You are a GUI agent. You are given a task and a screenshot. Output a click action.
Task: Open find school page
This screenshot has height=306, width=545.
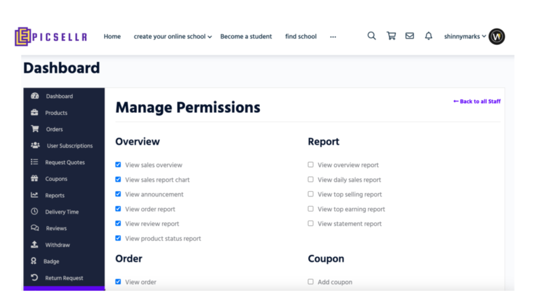point(301,37)
